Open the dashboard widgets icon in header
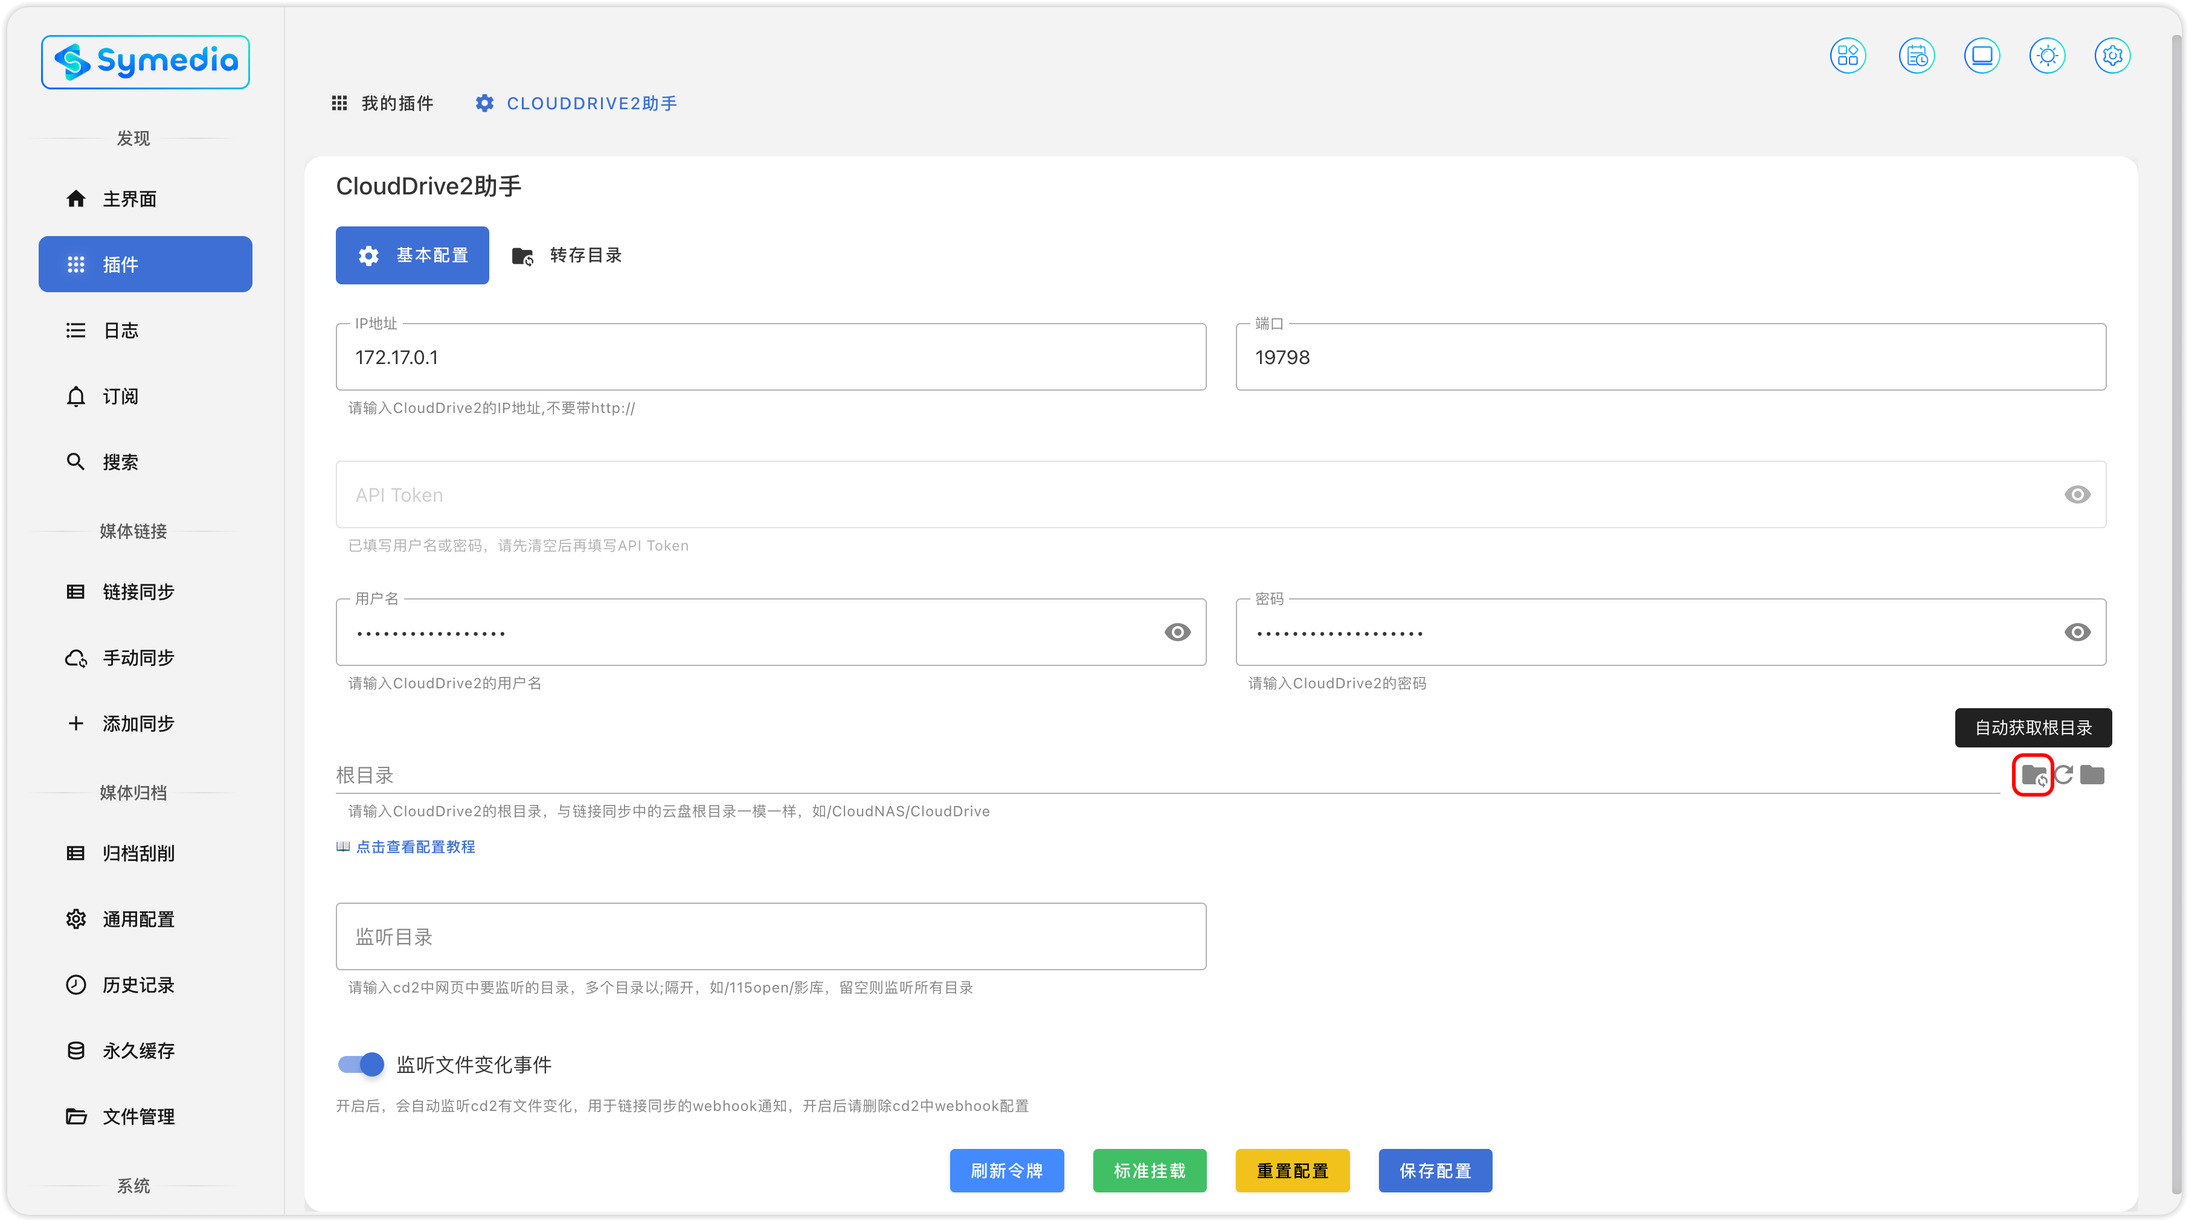The width and height of the screenshot is (2189, 1222). click(1847, 56)
